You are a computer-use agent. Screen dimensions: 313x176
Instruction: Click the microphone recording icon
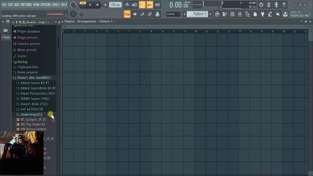(276, 5)
